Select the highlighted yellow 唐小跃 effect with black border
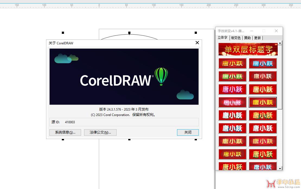Screen dimensions: 301x189 263,102
